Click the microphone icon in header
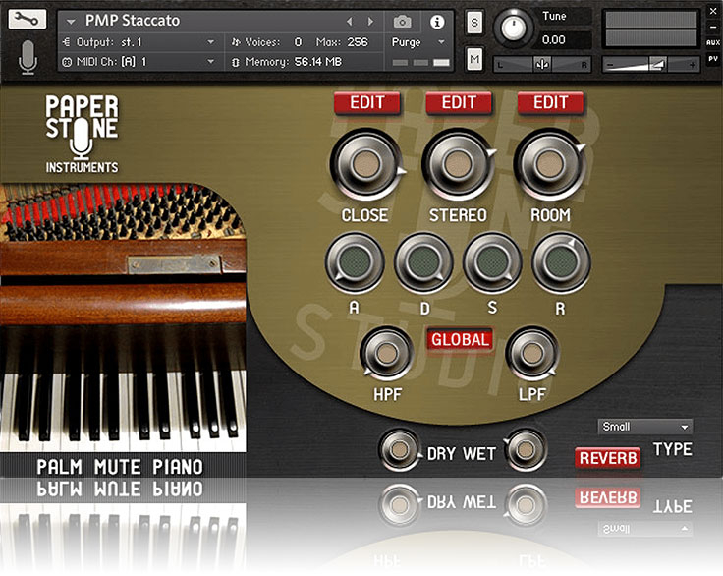 click(x=28, y=58)
